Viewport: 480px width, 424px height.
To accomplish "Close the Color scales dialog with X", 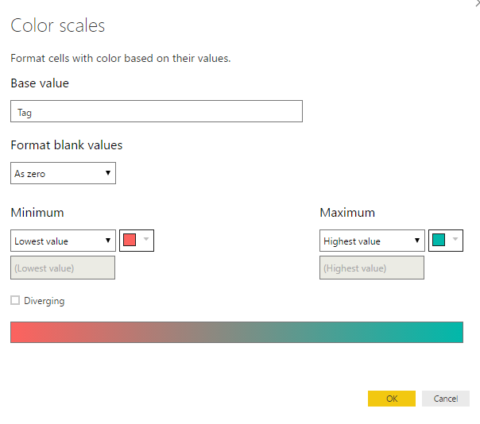I will pos(477,3).
